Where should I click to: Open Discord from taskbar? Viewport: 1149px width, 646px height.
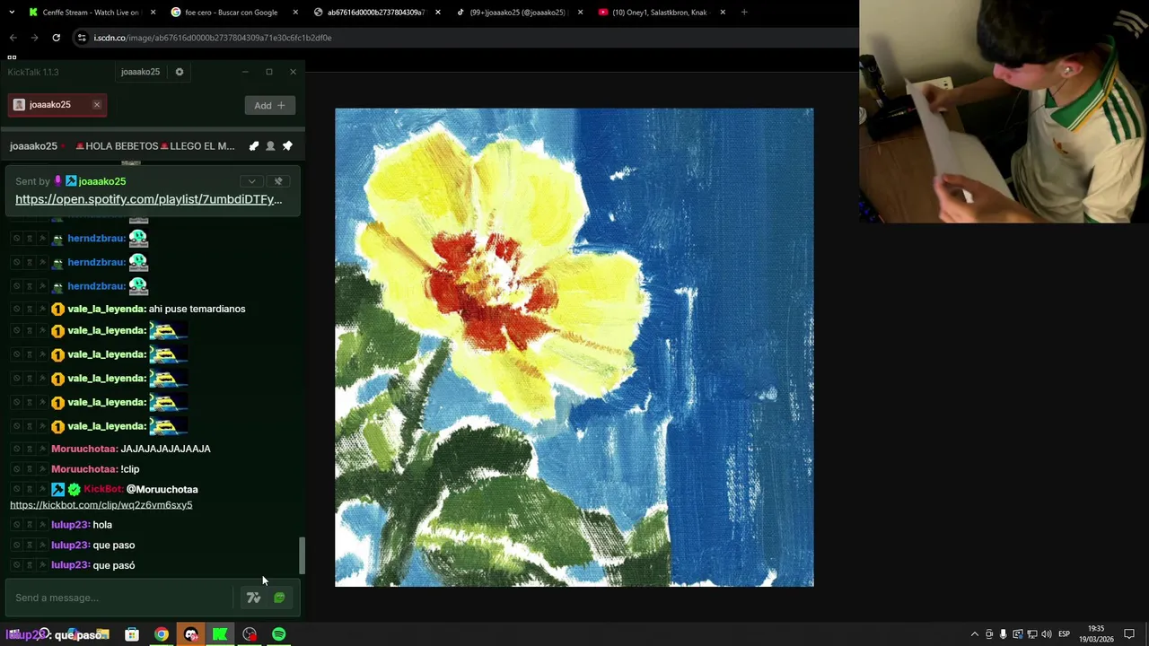[x=191, y=635]
